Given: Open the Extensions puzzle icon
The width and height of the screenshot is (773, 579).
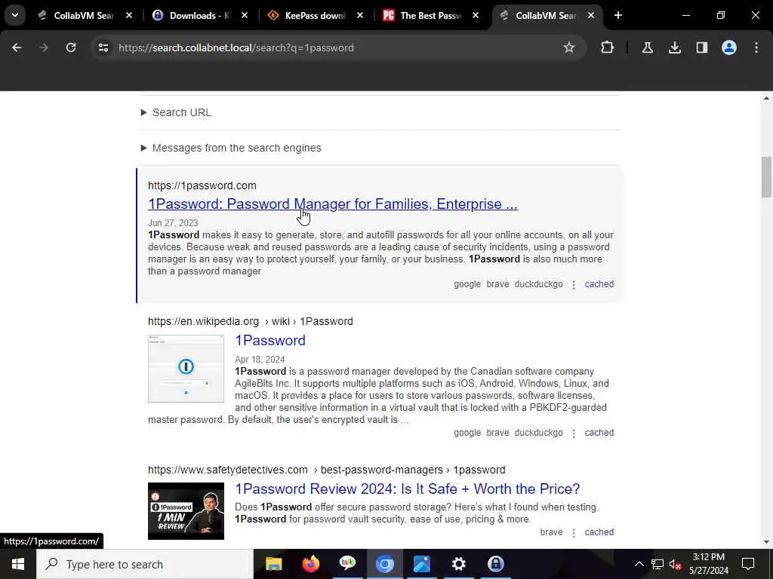Looking at the screenshot, I should point(608,47).
